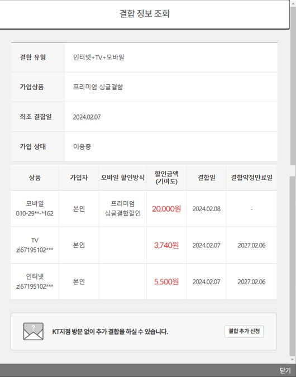296x377 pixels.
Task: Select the 프리미엄 싱글결합할인 cell
Action: click(x=123, y=208)
